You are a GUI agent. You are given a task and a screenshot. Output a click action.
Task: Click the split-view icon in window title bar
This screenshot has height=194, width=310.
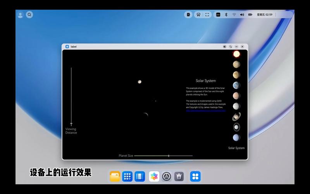(x=225, y=47)
